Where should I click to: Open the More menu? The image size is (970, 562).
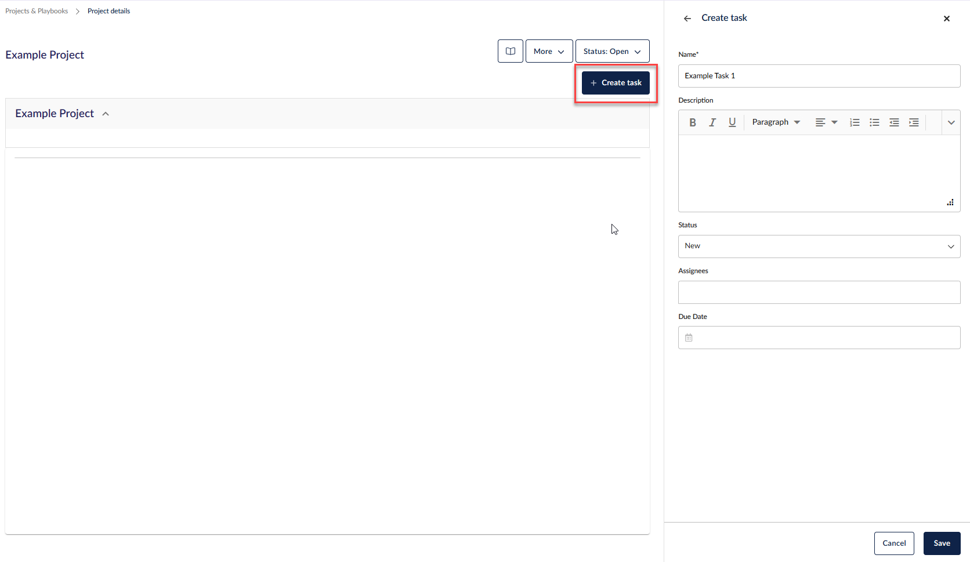549,51
